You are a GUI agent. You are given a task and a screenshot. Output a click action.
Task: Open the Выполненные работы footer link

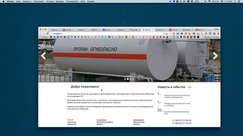(105, 122)
